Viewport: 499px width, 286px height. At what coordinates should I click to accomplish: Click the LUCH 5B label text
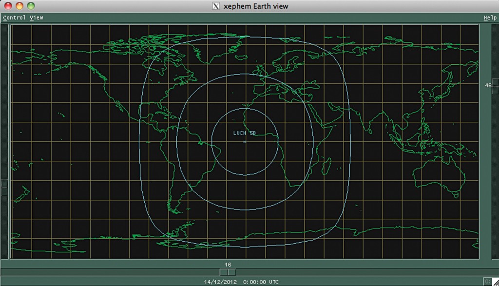click(x=245, y=132)
